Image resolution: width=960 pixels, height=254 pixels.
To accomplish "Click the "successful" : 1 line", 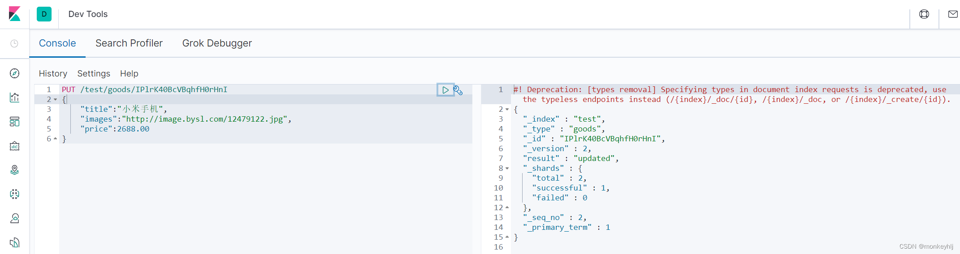I will pos(571,188).
